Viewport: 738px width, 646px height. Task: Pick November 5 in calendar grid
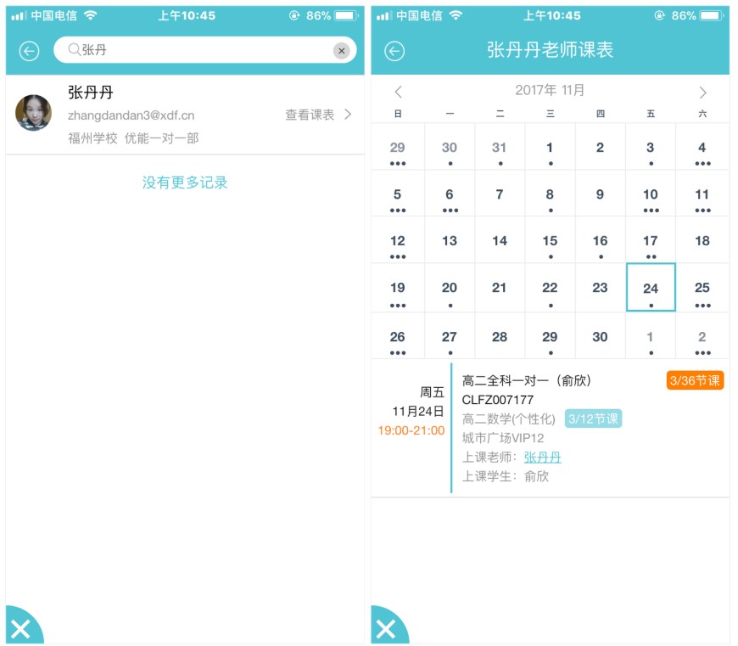pyautogui.click(x=397, y=194)
